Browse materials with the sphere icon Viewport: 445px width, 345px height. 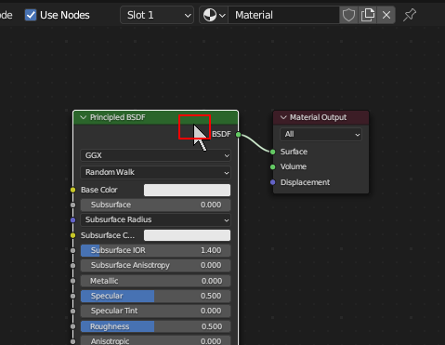[214, 15]
